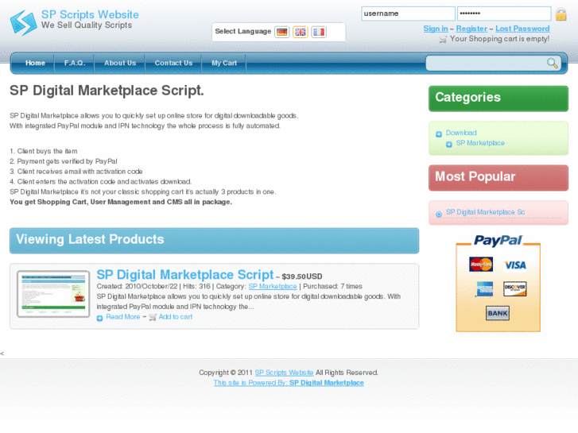Image resolution: width=578 pixels, height=433 pixels.
Task: Open the F.A.Q. menu item
Action: point(75,63)
